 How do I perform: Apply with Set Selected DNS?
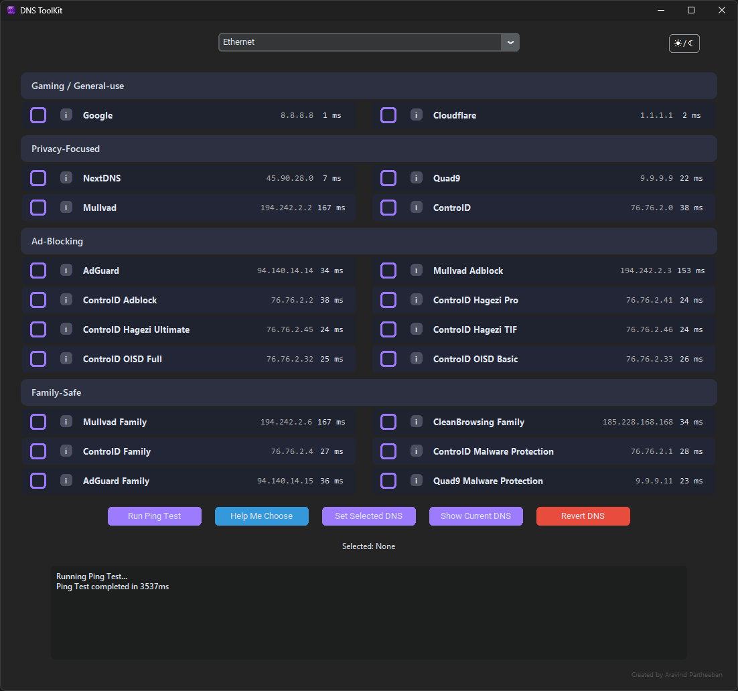click(368, 516)
